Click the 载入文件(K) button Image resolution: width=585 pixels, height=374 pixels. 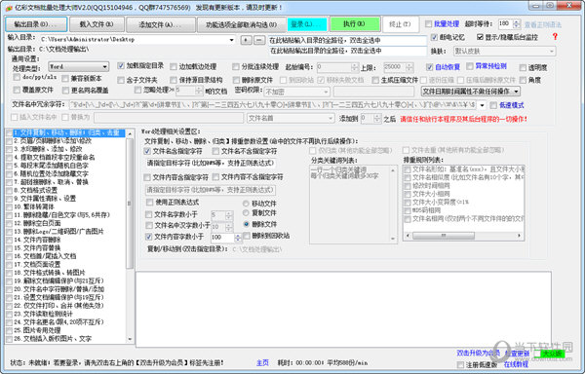click(x=97, y=24)
